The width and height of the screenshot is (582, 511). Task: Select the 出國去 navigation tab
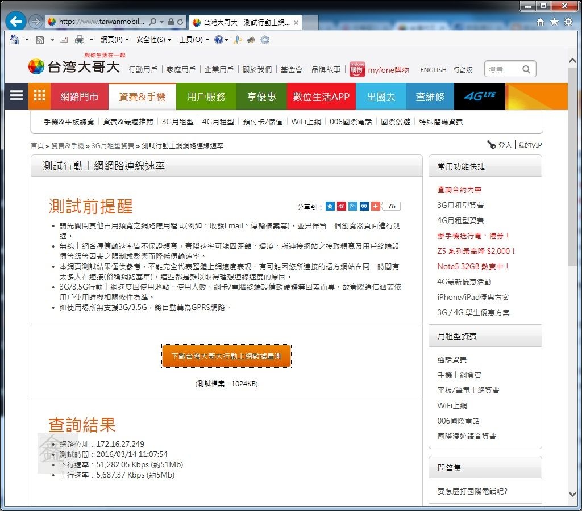click(x=381, y=97)
